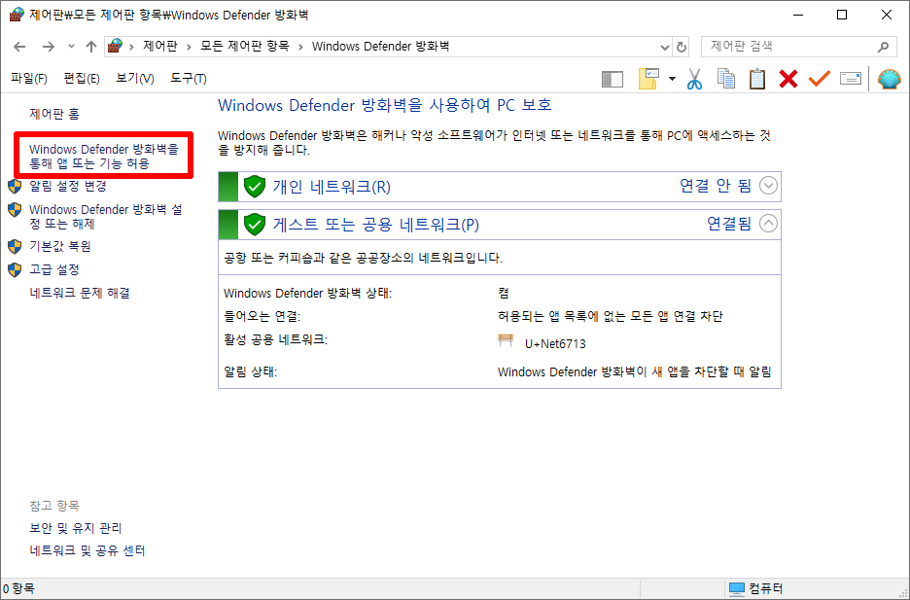910x600 pixels.
Task: Click shield icon next to 고급 설정
Action: point(16,269)
